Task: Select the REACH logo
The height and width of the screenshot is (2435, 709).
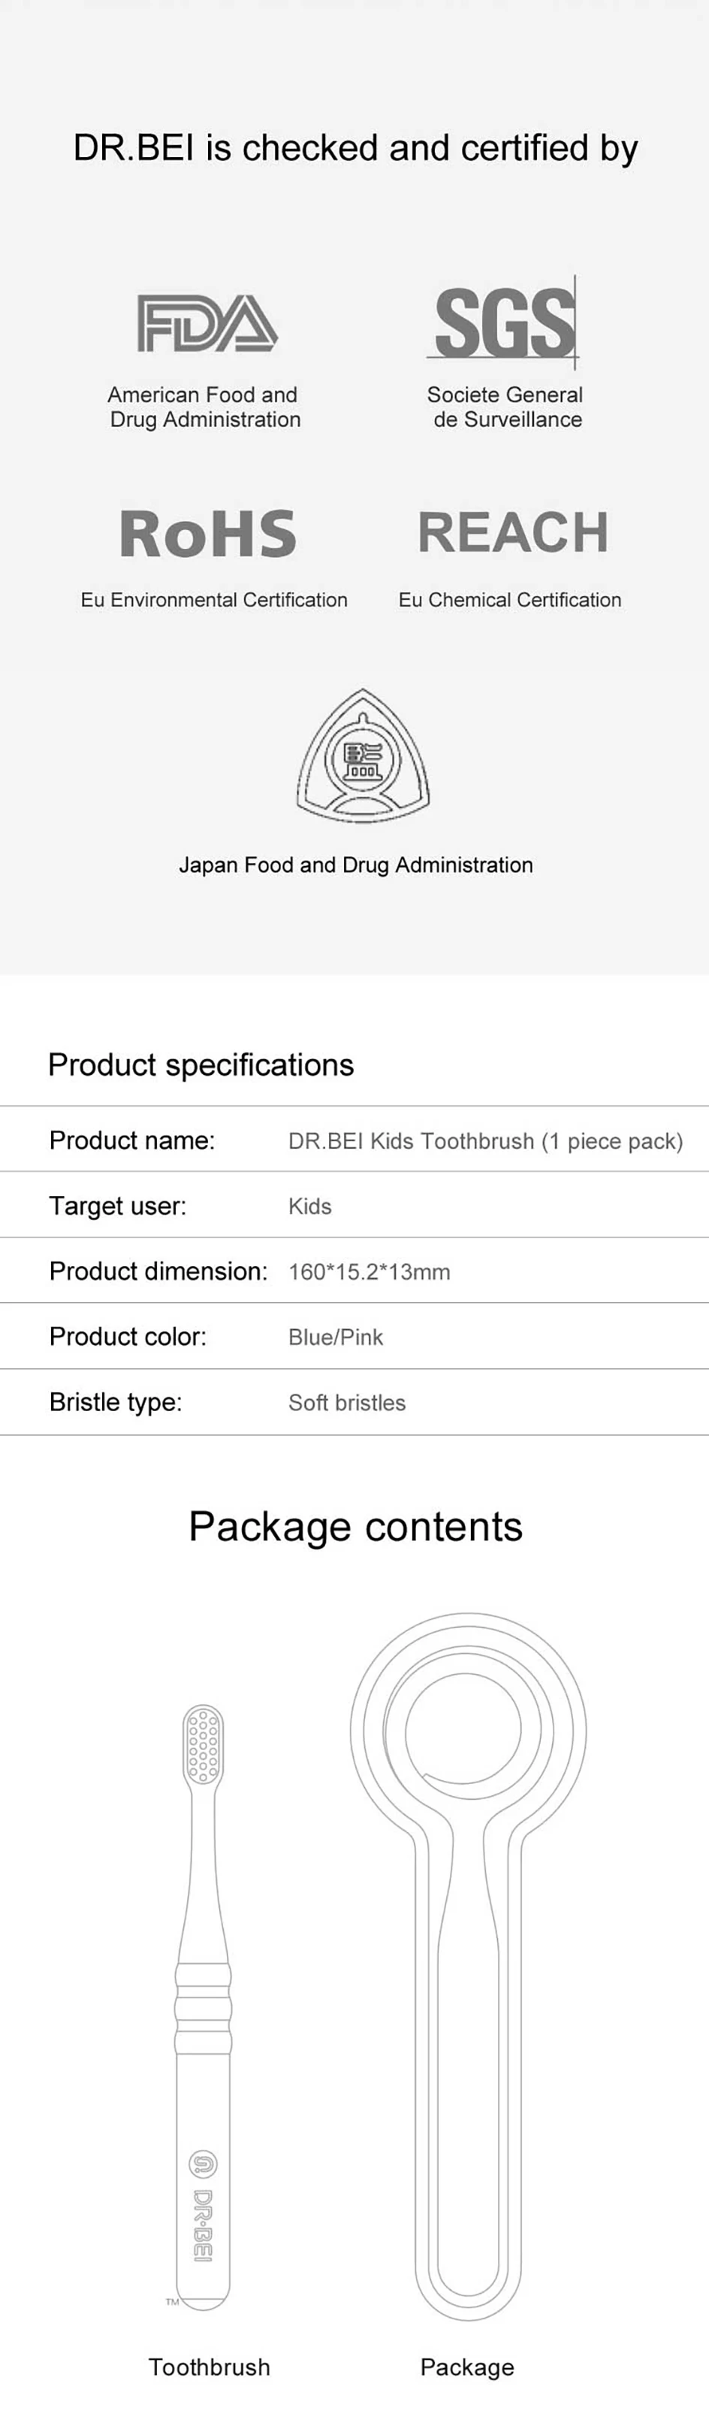Action: (513, 532)
